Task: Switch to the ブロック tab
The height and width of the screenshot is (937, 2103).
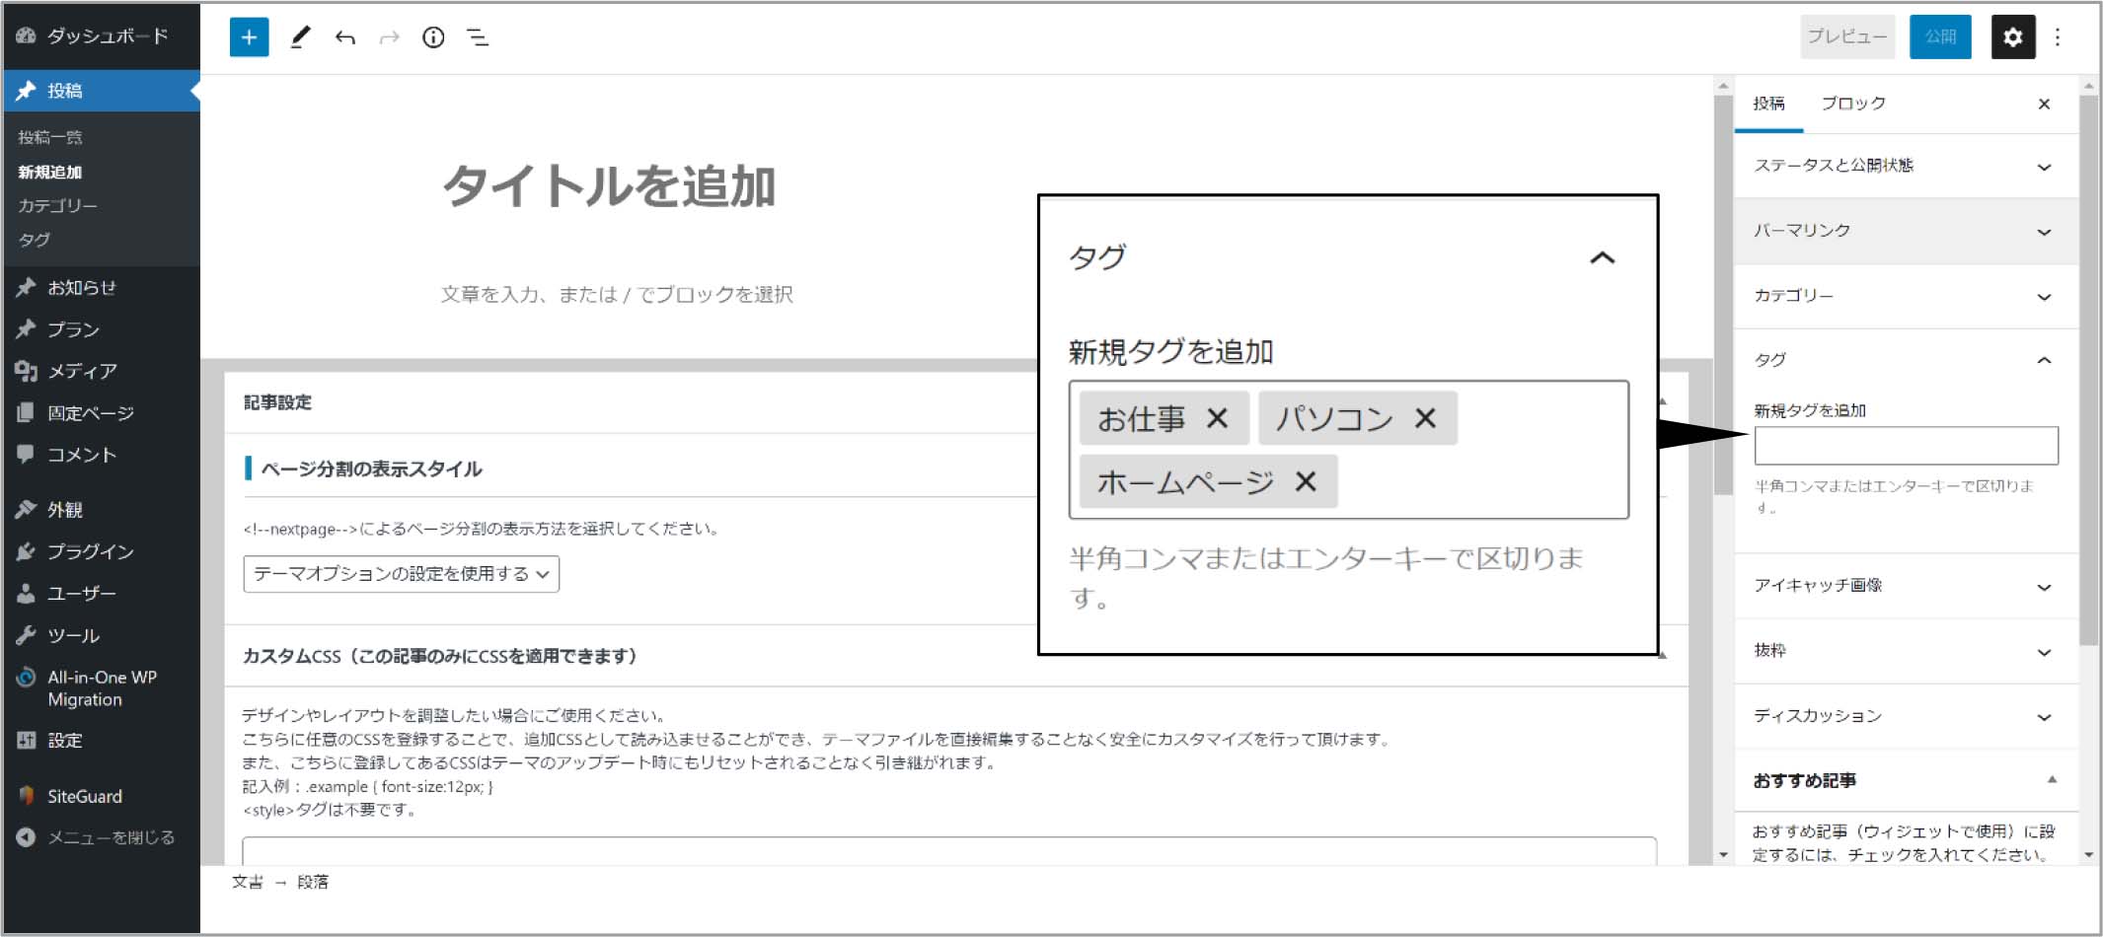Action: point(1852,104)
